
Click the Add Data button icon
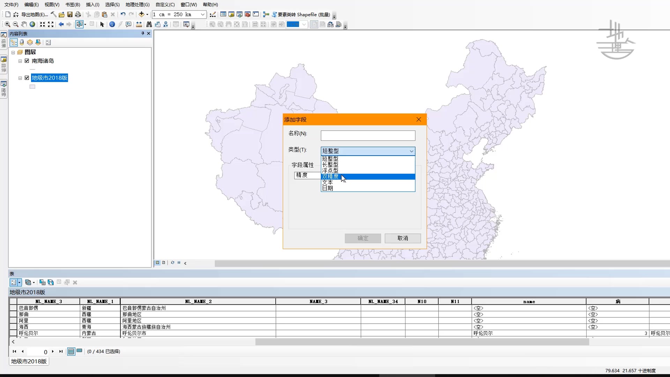[141, 14]
